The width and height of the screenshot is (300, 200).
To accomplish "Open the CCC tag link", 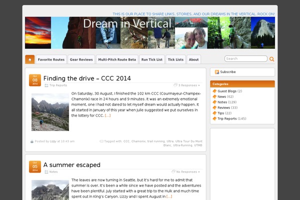I will click(x=126, y=141).
